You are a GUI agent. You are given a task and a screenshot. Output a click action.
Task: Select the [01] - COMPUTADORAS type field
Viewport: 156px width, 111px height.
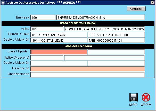point(59,35)
